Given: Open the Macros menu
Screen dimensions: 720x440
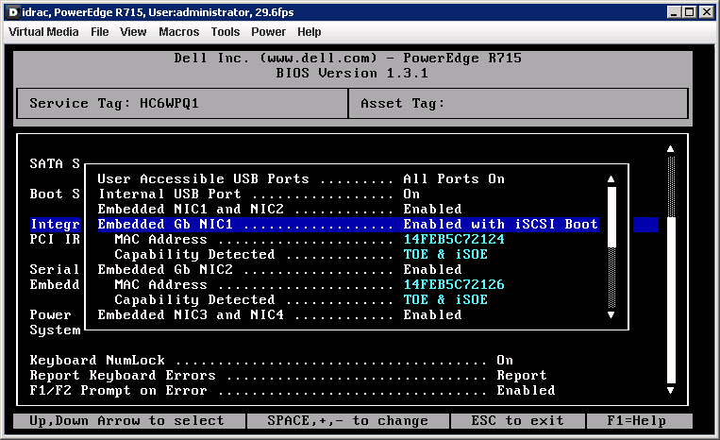Looking at the screenshot, I should click(178, 32).
